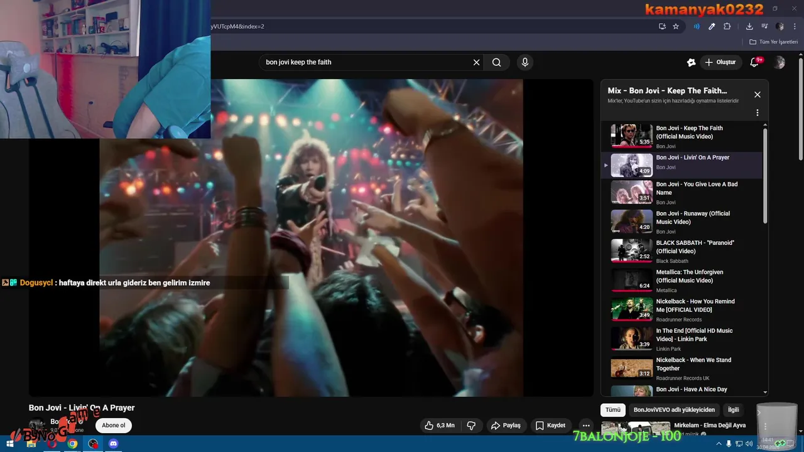Open Chrome profile avatar
The height and width of the screenshot is (452, 804).
(780, 26)
